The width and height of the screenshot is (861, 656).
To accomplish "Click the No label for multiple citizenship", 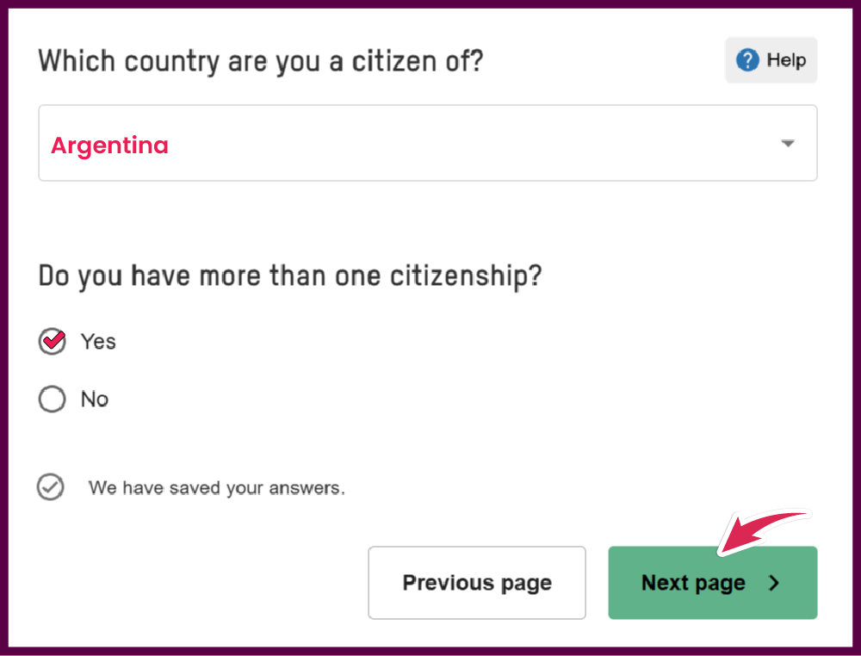I will 95,399.
